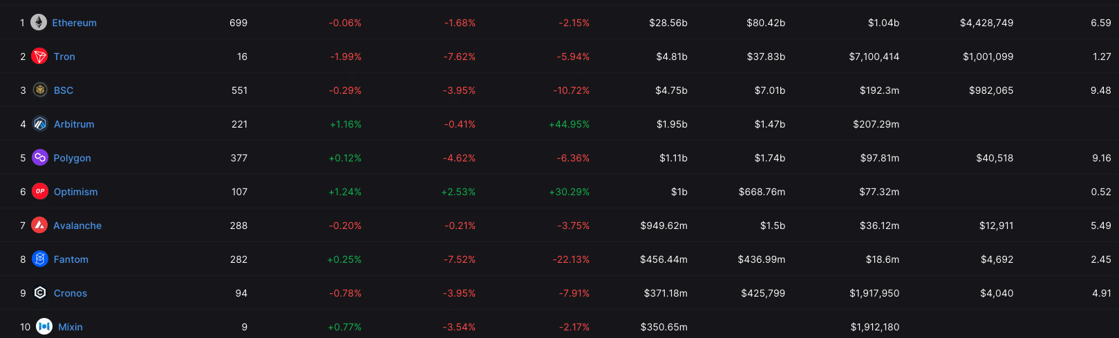Visit the Avalanche chain page
This screenshot has width=1119, height=338.
point(77,226)
